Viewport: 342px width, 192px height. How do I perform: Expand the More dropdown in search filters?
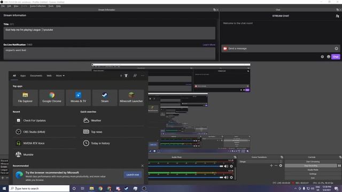(60, 76)
